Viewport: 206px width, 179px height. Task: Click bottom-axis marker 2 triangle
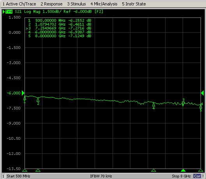pyautogui.click(x=38, y=170)
